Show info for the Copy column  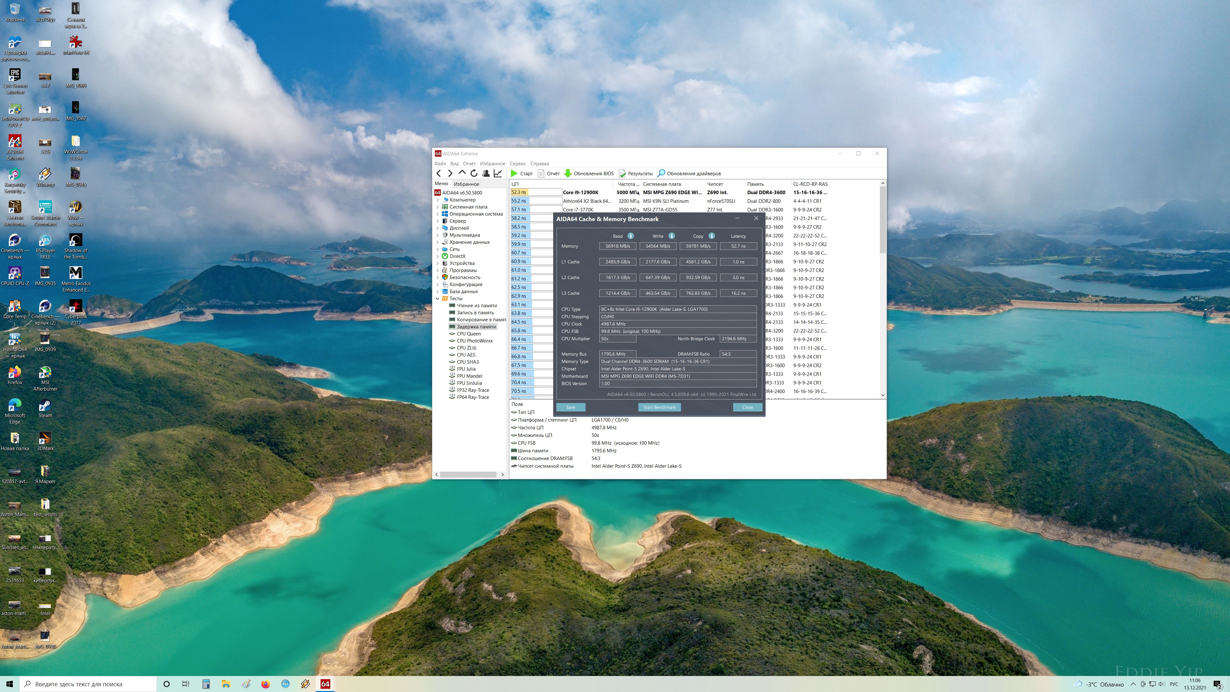click(711, 236)
